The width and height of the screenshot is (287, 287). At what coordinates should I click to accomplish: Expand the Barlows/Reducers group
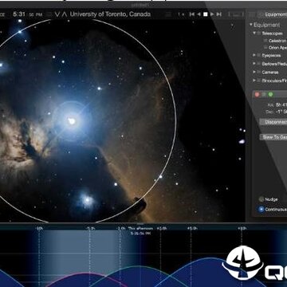coord(254,64)
